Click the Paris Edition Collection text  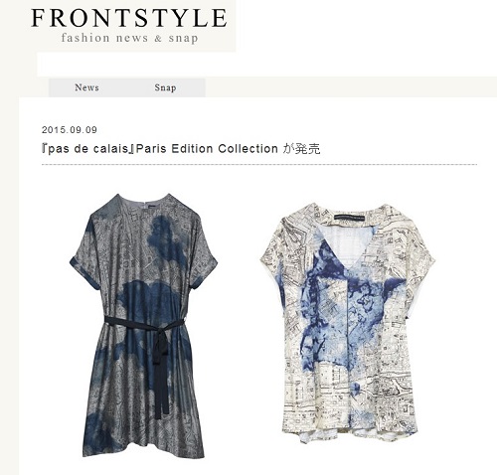207,149
